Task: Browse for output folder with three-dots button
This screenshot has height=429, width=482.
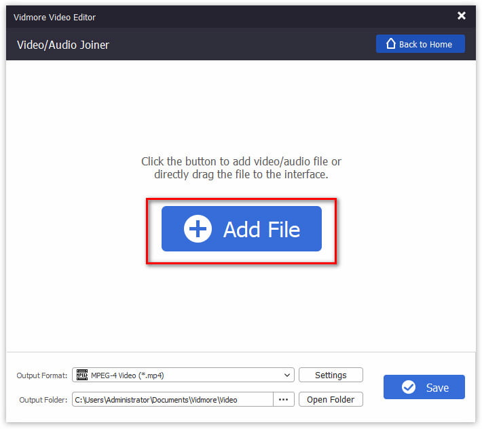Action: (x=284, y=399)
